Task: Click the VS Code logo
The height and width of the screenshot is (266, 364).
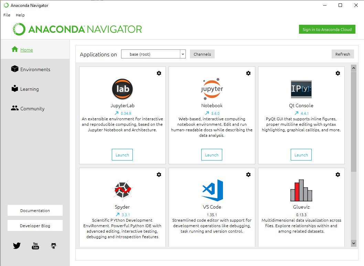Action: (x=212, y=190)
